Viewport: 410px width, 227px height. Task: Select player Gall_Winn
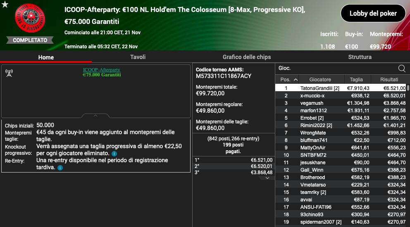click(312, 170)
